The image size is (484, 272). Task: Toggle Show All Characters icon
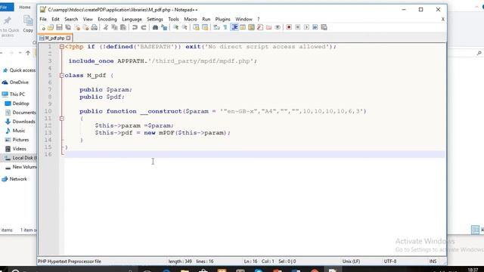[x=225, y=27]
